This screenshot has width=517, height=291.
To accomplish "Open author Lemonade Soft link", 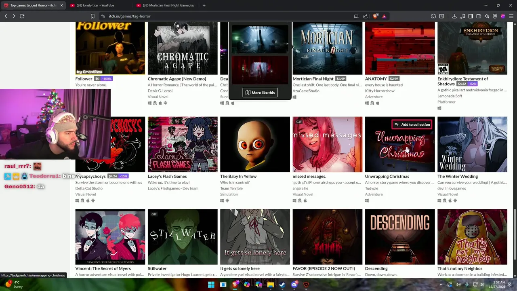I will (x=450, y=96).
